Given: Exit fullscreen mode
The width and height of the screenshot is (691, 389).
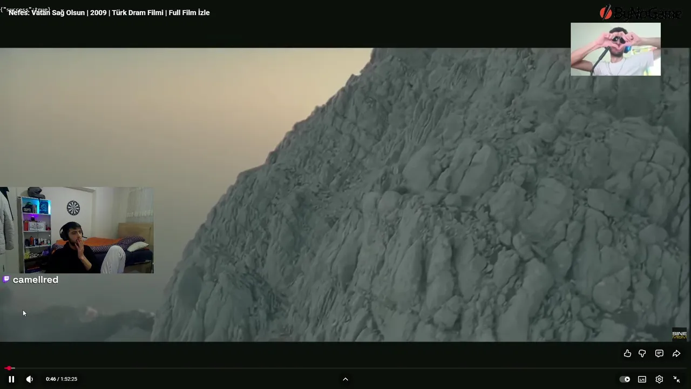Looking at the screenshot, I should [676, 379].
